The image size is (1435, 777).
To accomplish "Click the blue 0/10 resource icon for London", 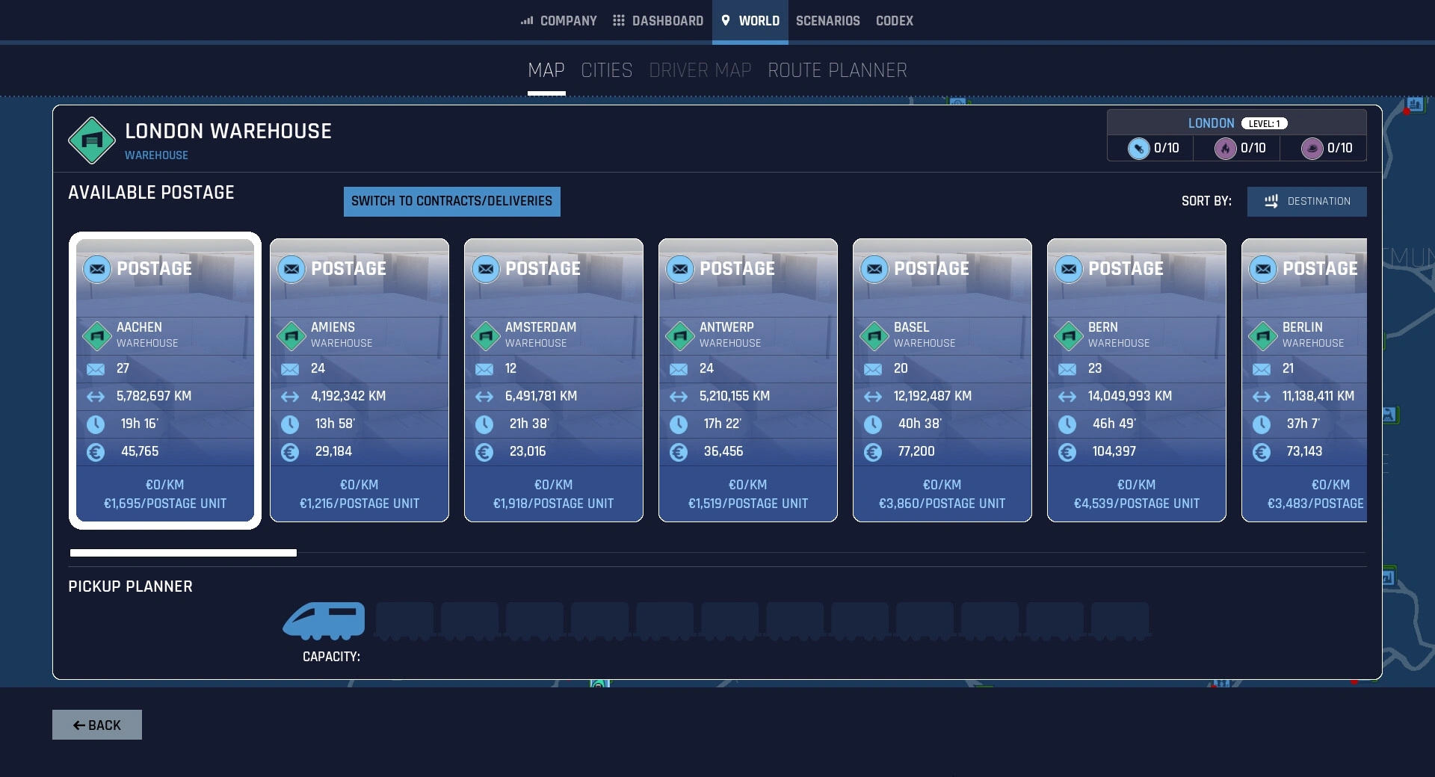I will pyautogui.click(x=1138, y=149).
